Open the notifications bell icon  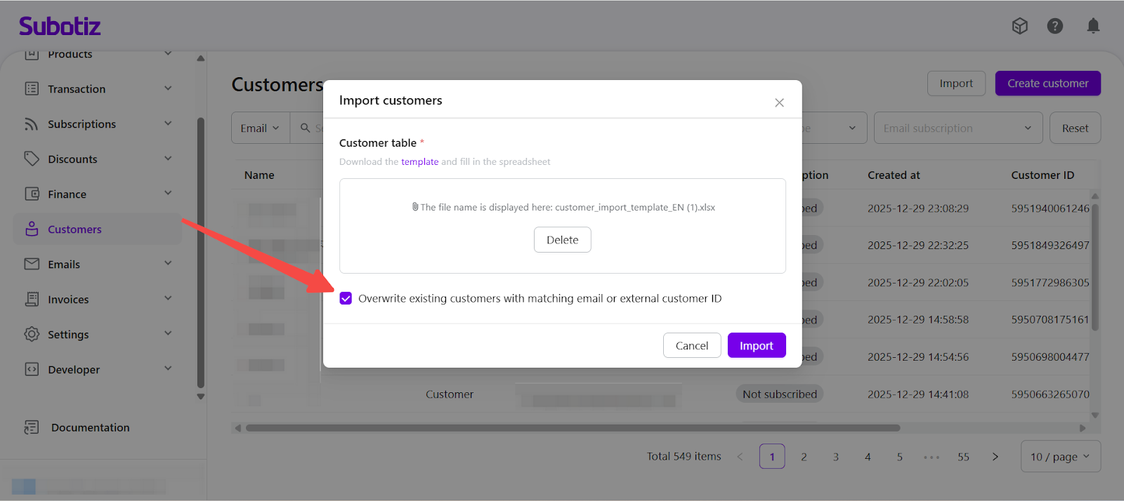point(1093,26)
